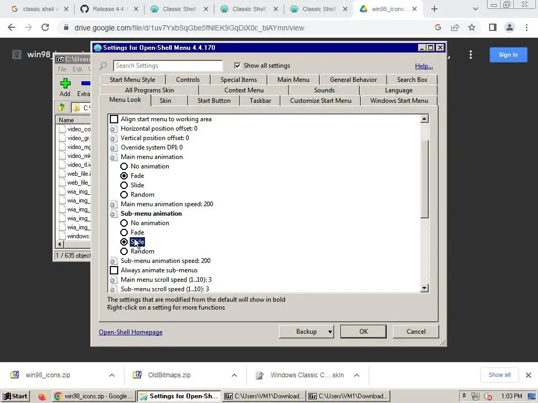Switch to the General Behavior tab
538x403 pixels.
[x=354, y=80]
